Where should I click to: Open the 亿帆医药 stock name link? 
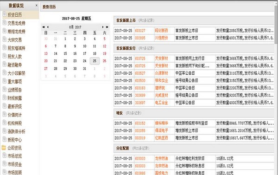(x=161, y=138)
